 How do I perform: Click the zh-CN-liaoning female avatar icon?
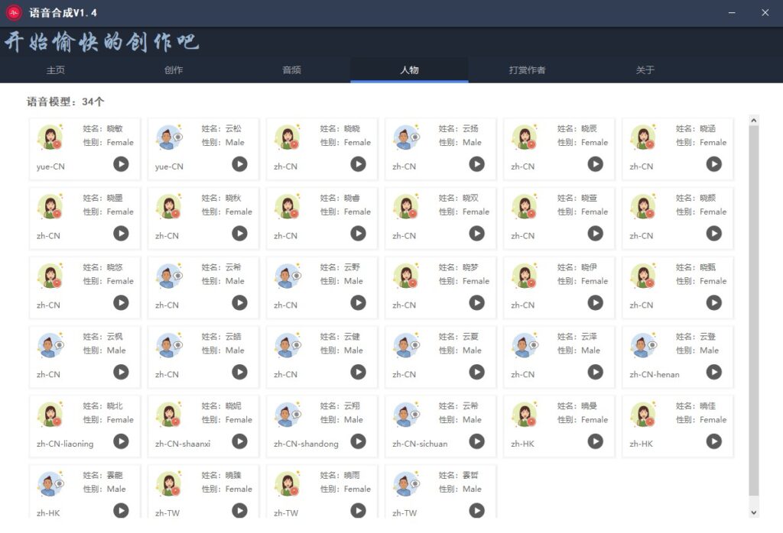pyautogui.click(x=50, y=415)
